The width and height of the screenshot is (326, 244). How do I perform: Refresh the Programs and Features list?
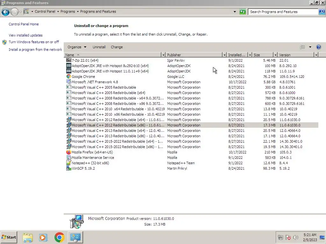pos(243,12)
